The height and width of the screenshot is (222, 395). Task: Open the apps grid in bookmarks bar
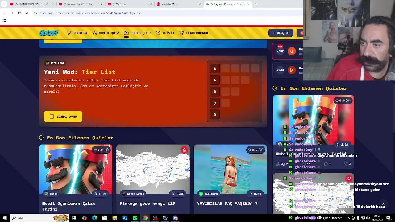point(4,21)
